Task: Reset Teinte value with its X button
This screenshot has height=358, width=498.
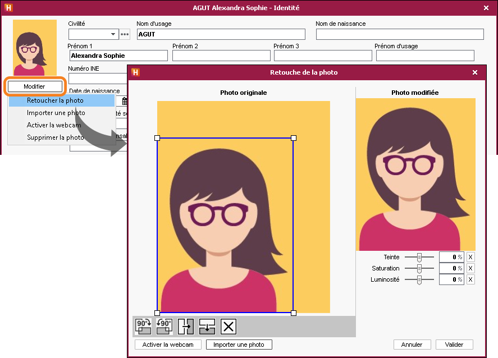Action: tap(470, 257)
